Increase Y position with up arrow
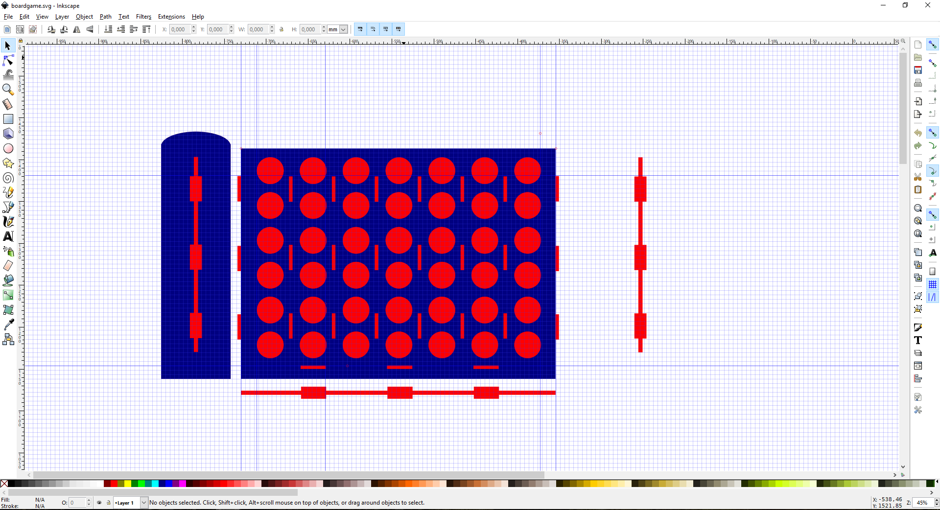940x510 pixels. pyautogui.click(x=232, y=27)
